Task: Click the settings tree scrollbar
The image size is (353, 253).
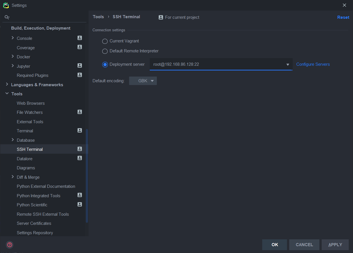Action: (87, 176)
